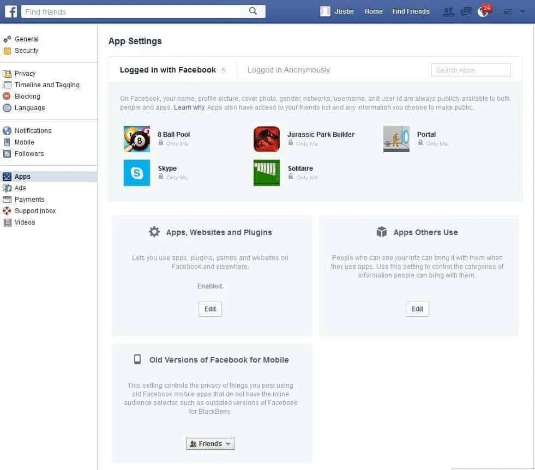Click the Search Apps input field
Screen dimensions: 535x470
[470, 70]
